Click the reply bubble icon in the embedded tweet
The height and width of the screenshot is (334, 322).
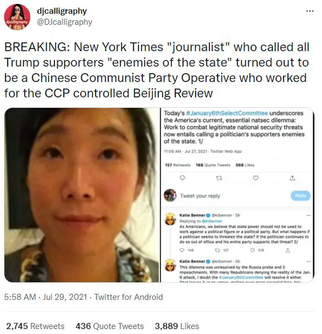coord(182,178)
